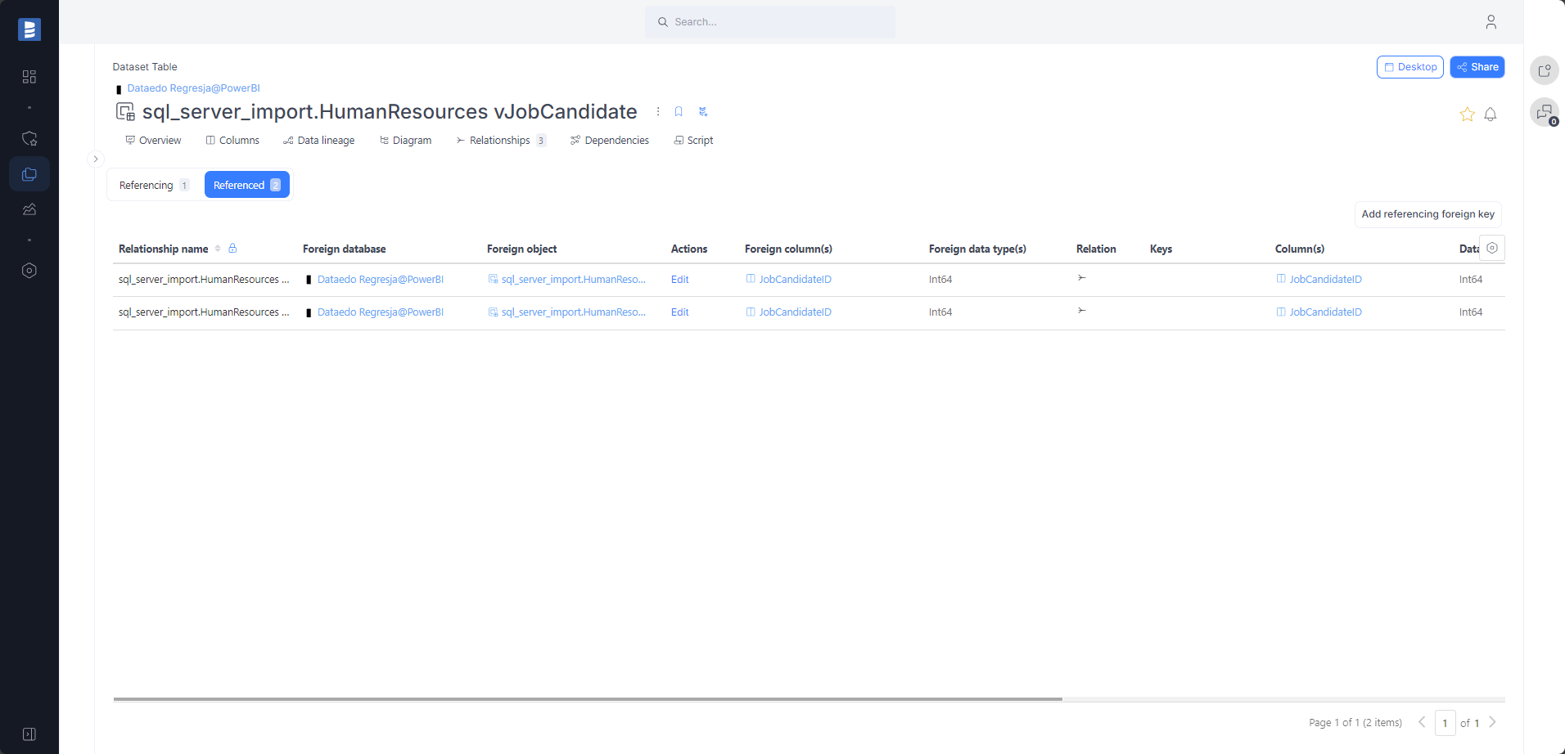Open second row Foreign database link
The height and width of the screenshot is (754, 1565).
click(x=381, y=312)
